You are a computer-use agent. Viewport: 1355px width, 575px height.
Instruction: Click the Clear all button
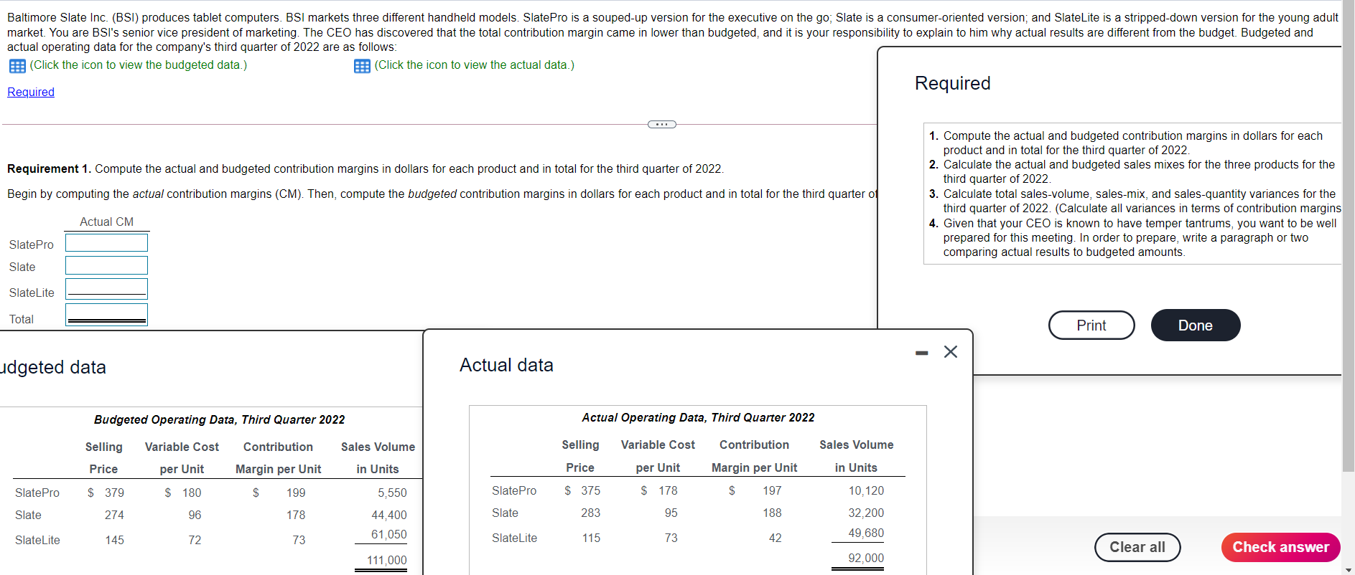1137,547
